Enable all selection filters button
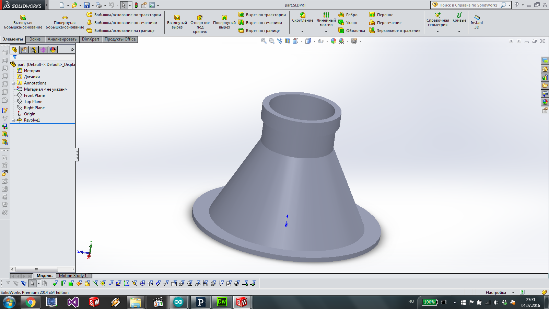The width and height of the screenshot is (549, 309). coord(24,283)
